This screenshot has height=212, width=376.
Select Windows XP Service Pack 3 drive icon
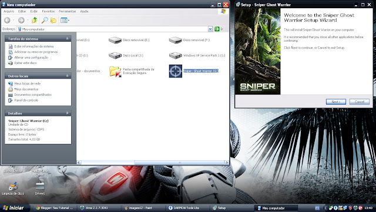click(x=175, y=55)
